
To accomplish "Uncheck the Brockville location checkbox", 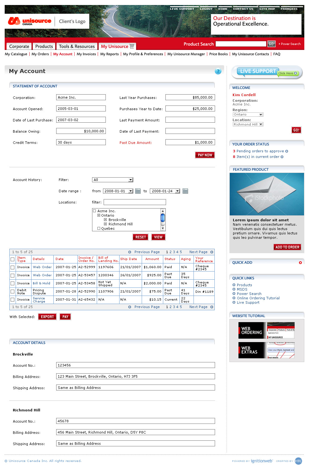I will (x=105, y=220).
